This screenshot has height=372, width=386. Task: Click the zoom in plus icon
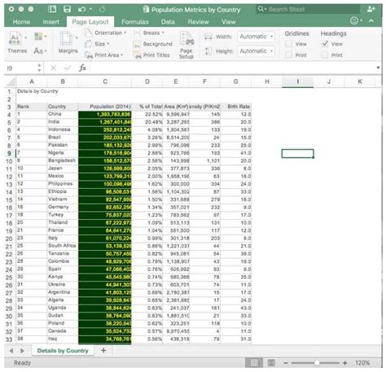[344, 363]
